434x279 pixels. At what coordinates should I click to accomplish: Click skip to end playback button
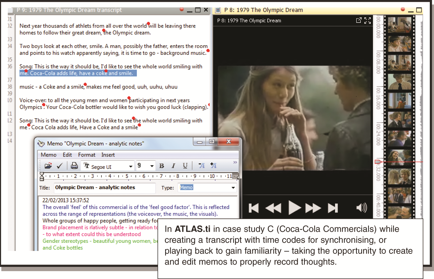coord(333,208)
